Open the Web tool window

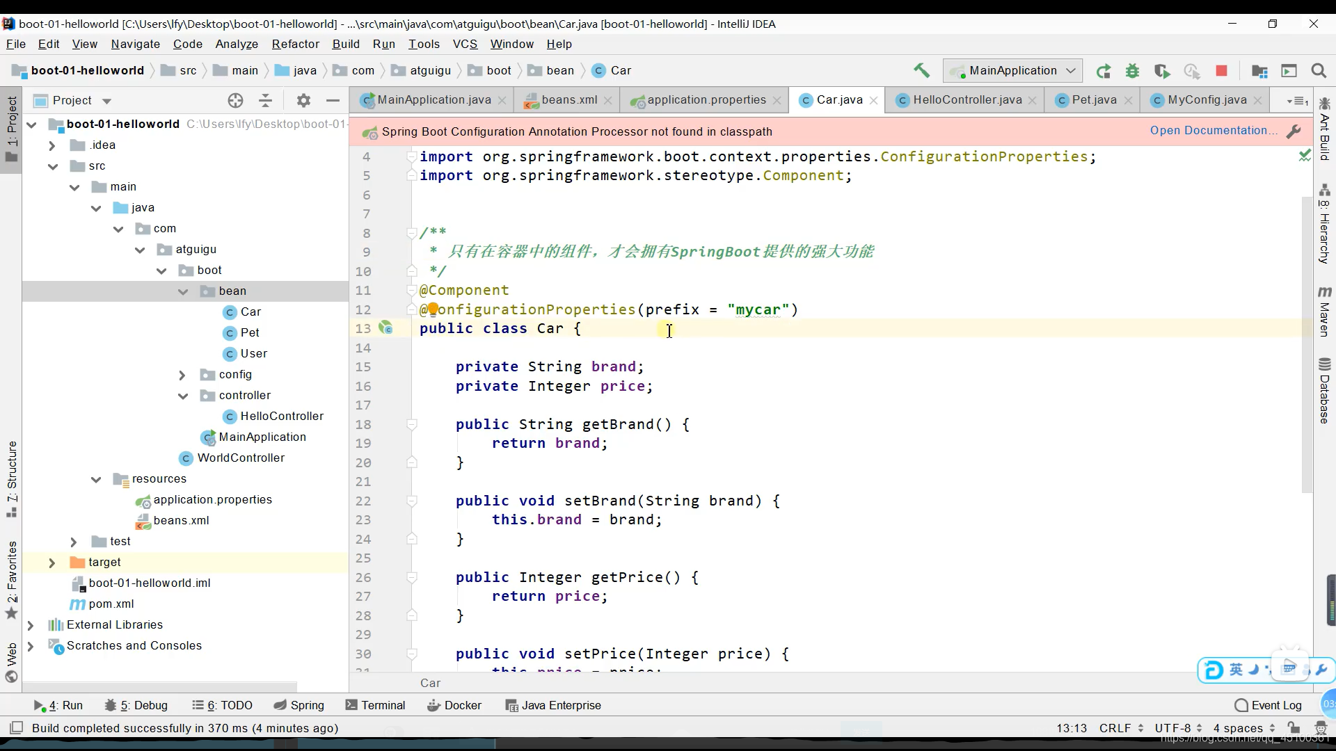click(12, 663)
